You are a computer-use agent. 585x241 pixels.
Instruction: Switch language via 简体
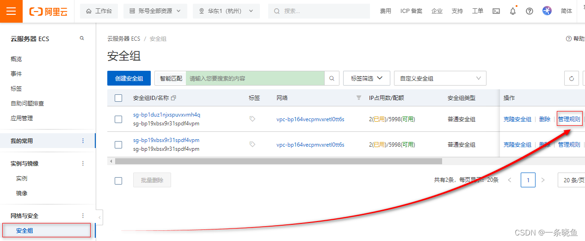coord(567,11)
